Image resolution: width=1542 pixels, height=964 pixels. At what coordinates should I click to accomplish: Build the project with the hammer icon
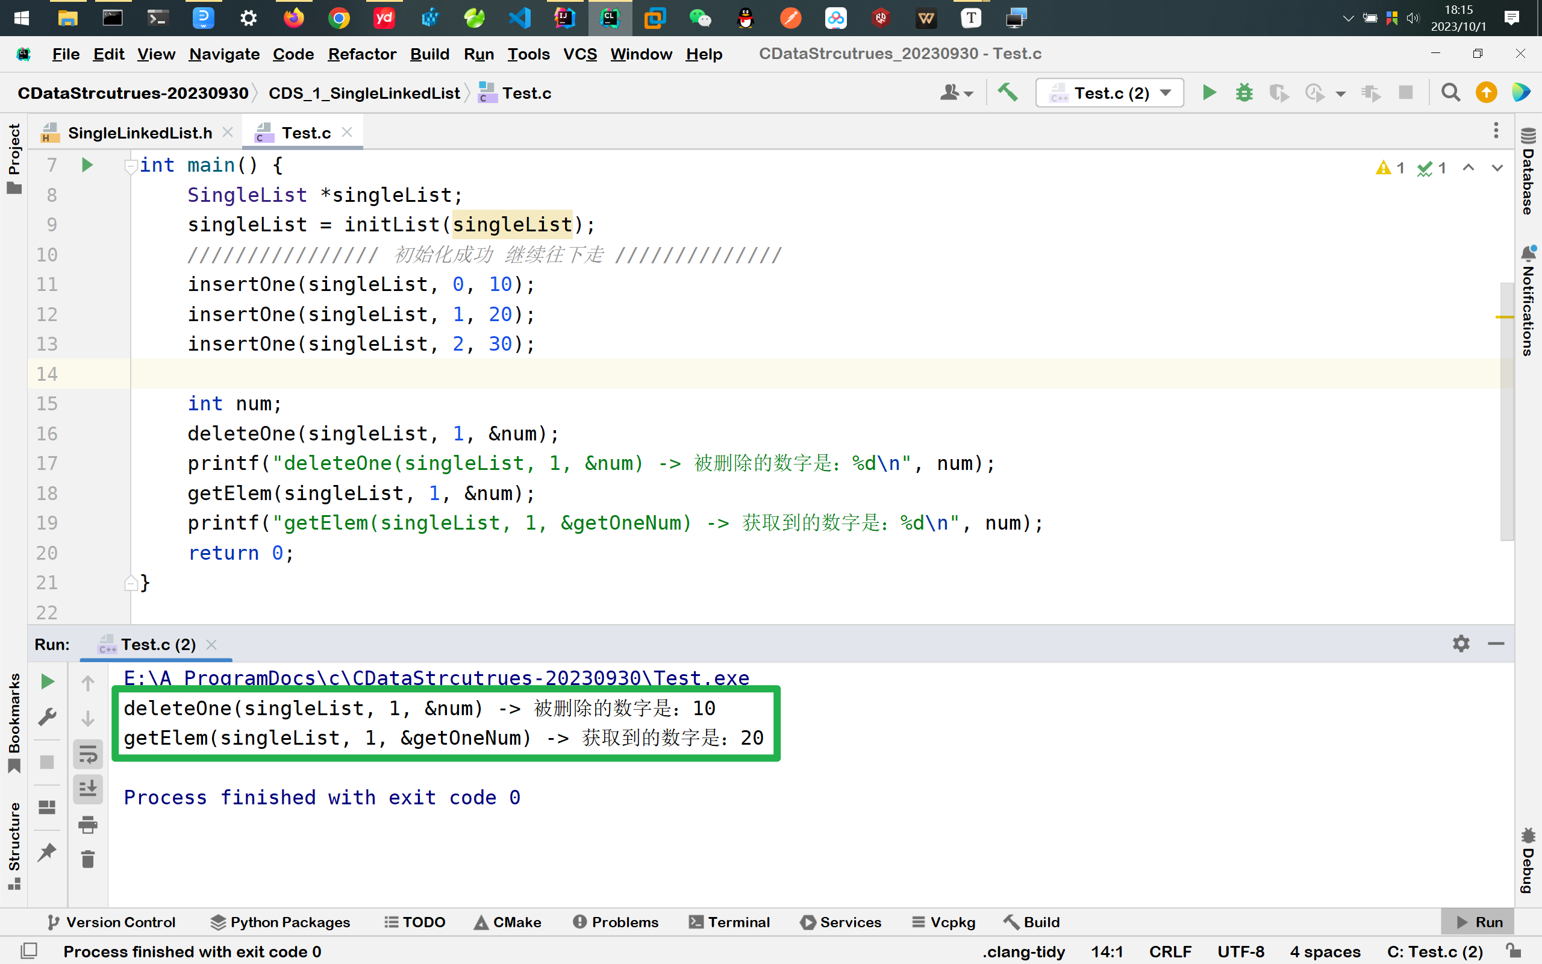[x=1007, y=93]
